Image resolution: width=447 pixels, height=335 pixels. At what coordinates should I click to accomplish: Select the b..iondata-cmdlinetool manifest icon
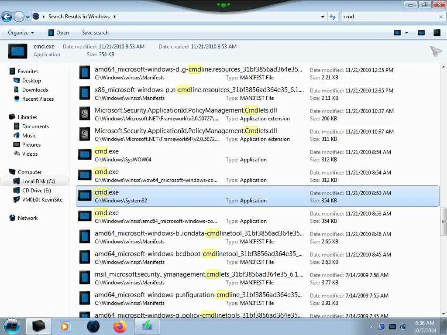click(85, 237)
